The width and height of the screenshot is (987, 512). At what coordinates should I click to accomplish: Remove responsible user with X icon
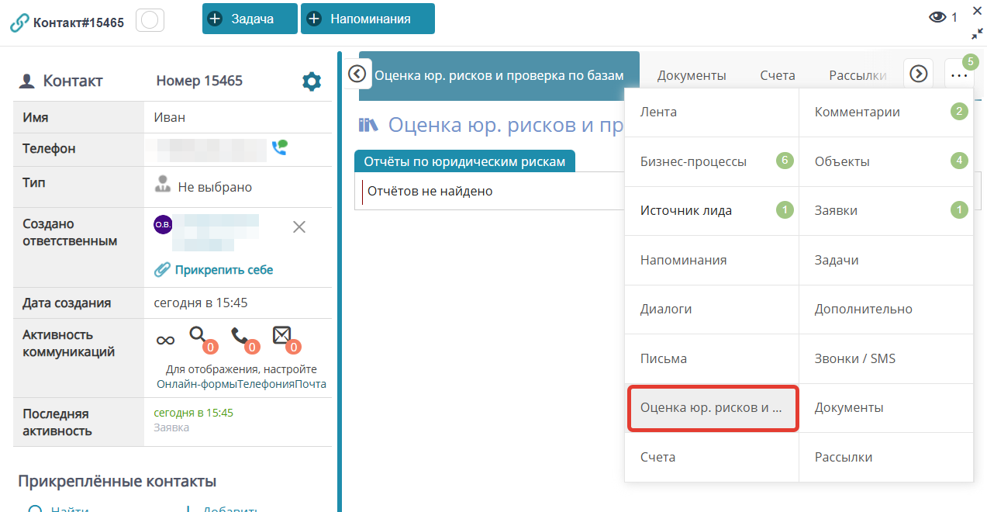click(x=299, y=227)
